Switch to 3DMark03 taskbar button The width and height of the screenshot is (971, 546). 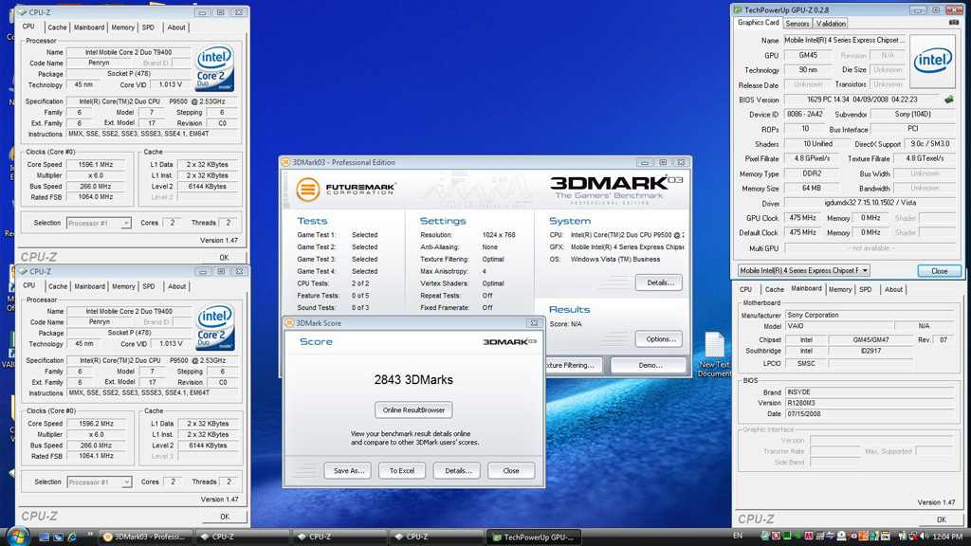tap(147, 537)
